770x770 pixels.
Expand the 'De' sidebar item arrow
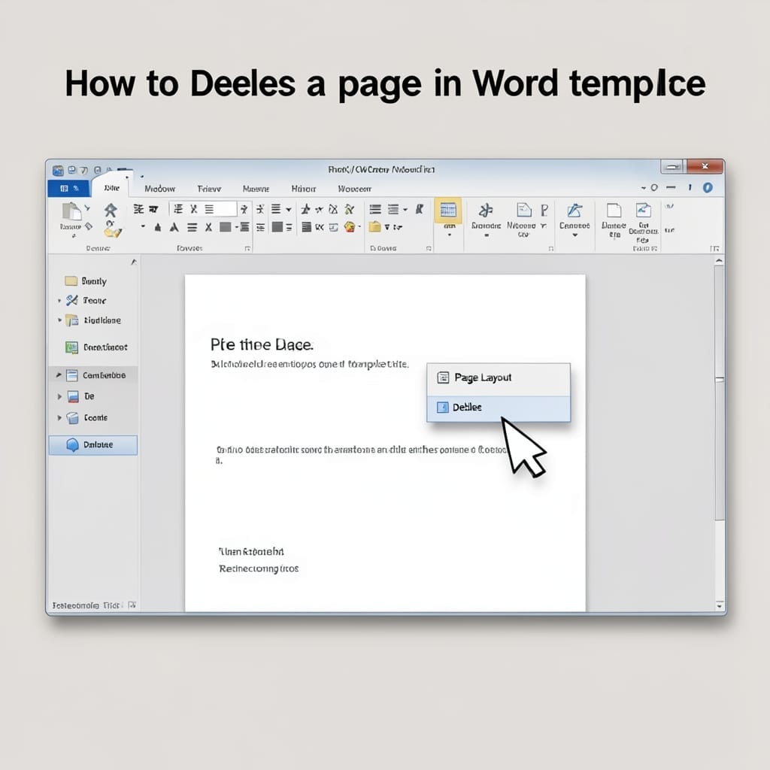[59, 396]
